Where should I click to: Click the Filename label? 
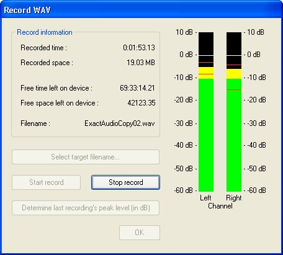(35, 123)
